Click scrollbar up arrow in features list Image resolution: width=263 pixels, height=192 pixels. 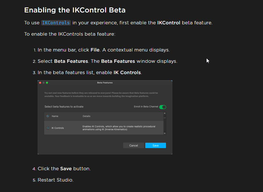[165, 113]
